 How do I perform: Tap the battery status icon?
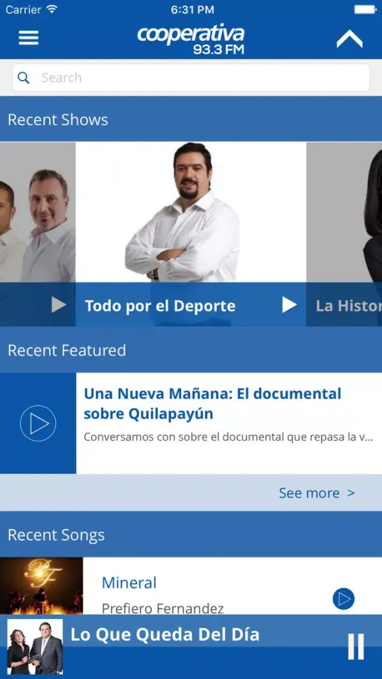tap(365, 9)
